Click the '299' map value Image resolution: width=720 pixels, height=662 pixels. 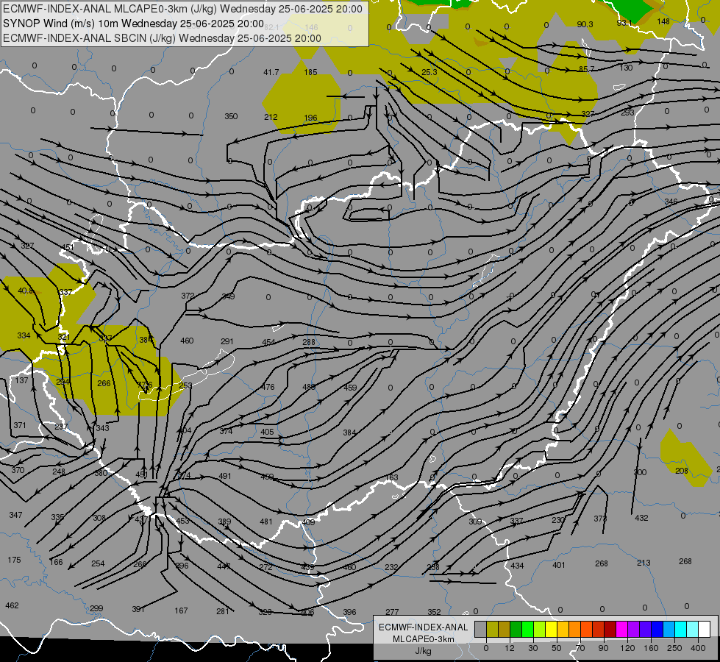pos(96,608)
